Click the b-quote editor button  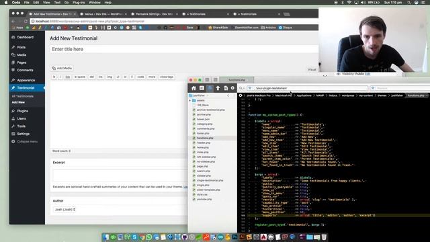coord(80,77)
